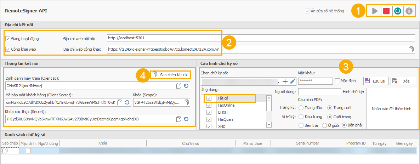Choose the Ở giữa alignment radio
The width and height of the screenshot is (420, 164).
[x=324, y=125]
